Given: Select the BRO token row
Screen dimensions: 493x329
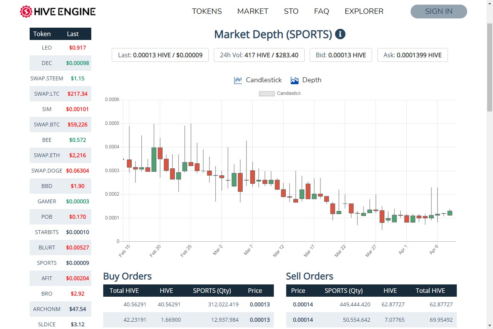Looking at the screenshot, I should pyautogui.click(x=60, y=294).
